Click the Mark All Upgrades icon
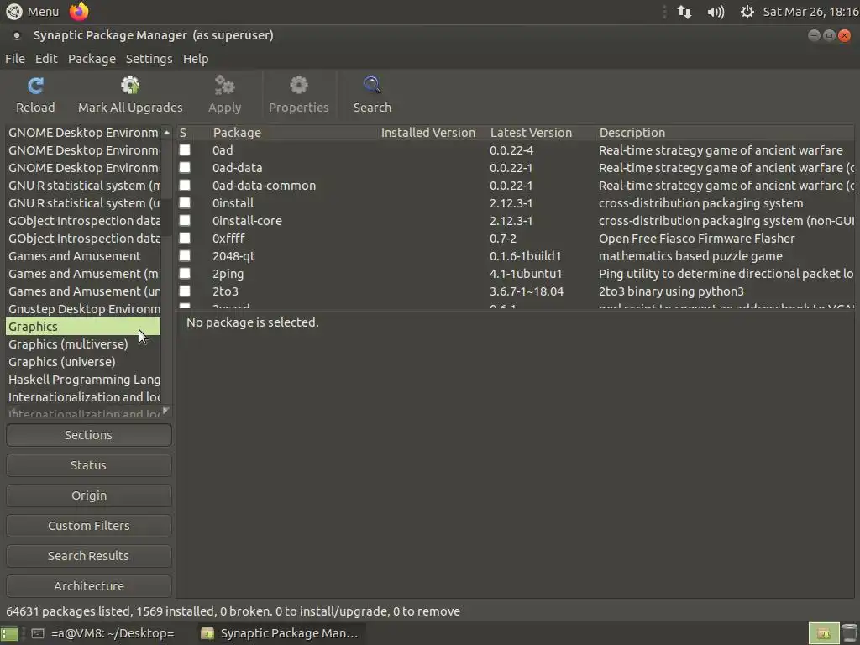This screenshot has width=860, height=645. coord(130,86)
